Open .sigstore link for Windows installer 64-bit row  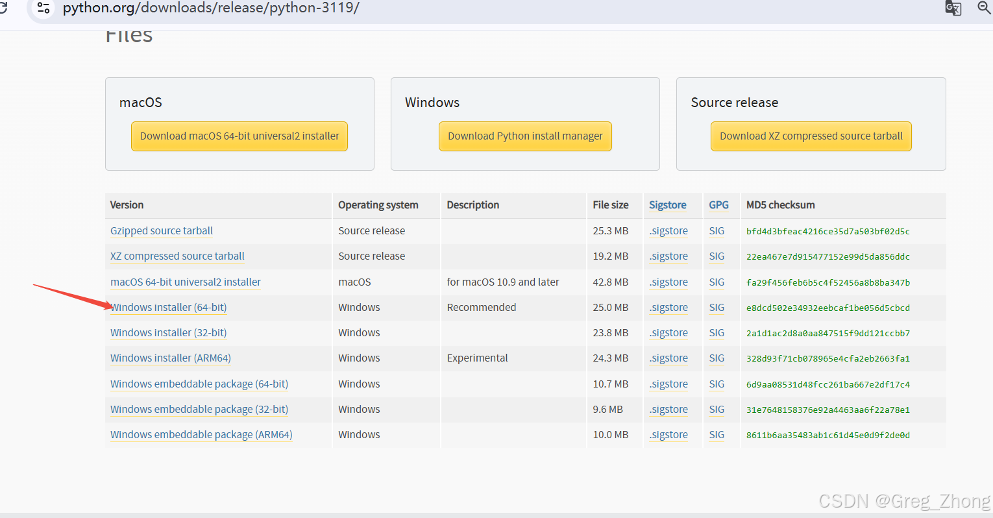[x=668, y=308]
